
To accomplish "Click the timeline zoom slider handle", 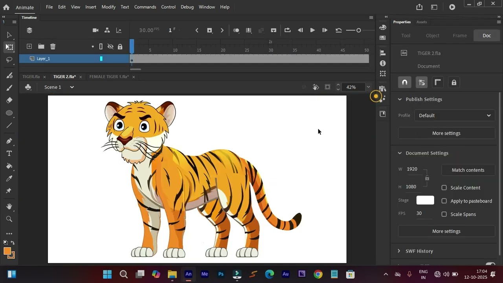I will point(358,30).
